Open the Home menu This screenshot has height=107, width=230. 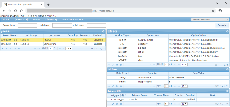(6, 19)
